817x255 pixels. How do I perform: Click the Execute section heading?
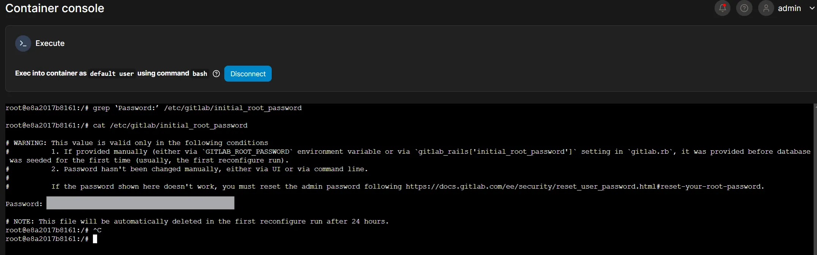(50, 43)
